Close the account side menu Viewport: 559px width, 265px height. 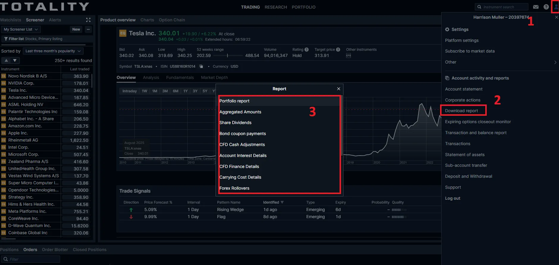[x=557, y=18]
